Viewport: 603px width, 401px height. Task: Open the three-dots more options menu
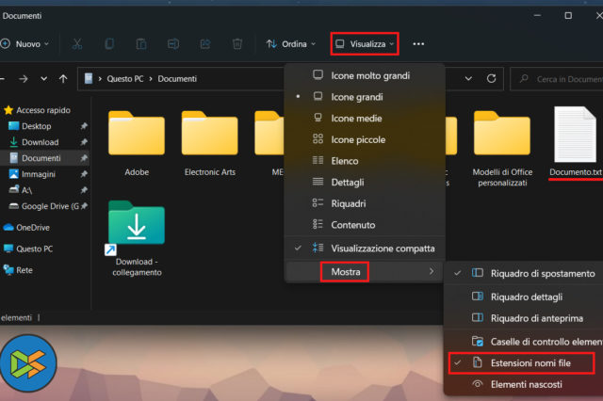click(x=418, y=43)
